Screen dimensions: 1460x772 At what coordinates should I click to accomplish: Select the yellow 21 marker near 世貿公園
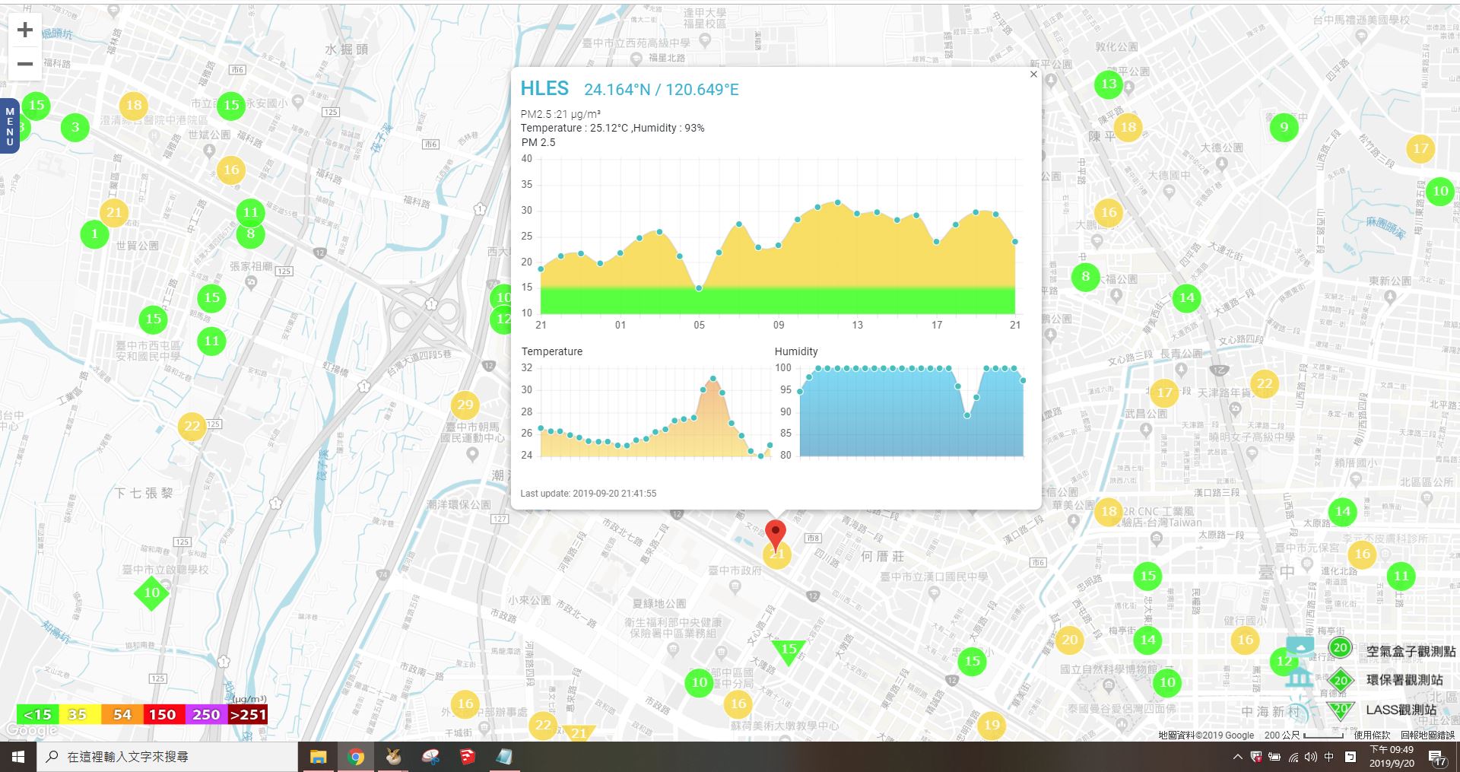pos(114,212)
